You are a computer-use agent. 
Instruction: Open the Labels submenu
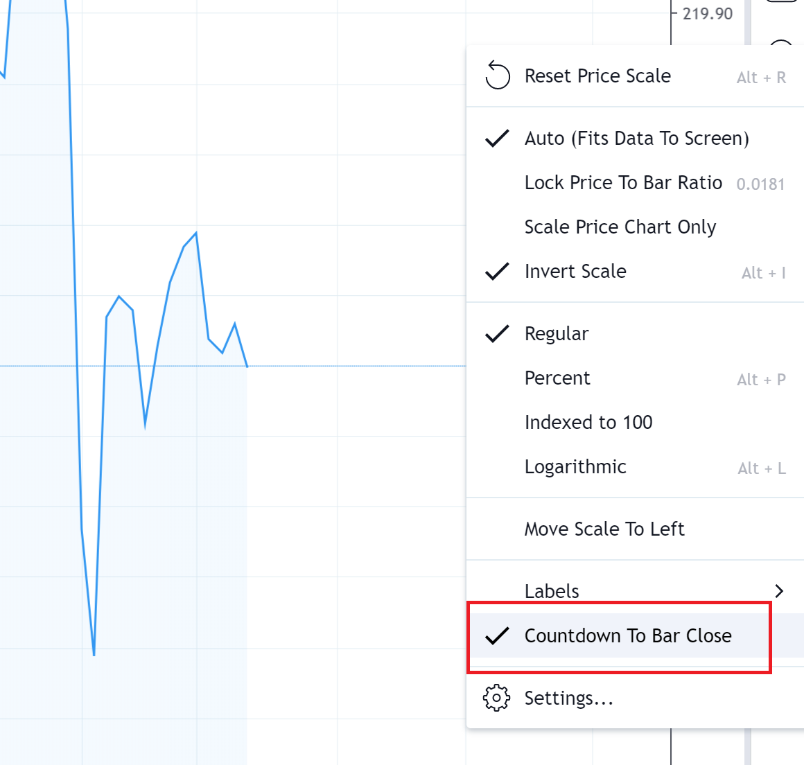[x=636, y=591]
